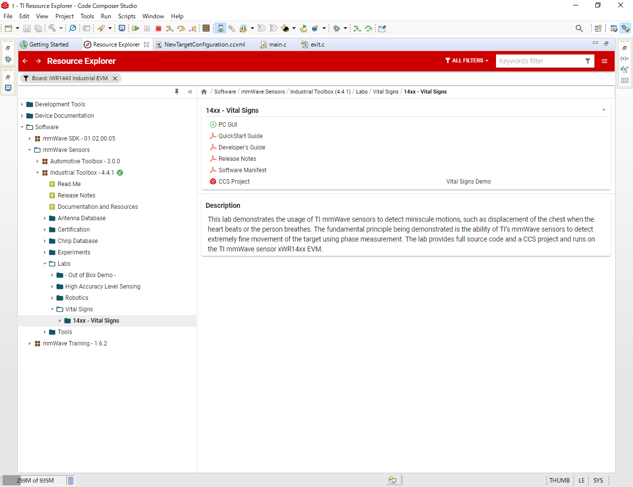Image resolution: width=633 pixels, height=487 pixels.
Task: Collapse the Industrial Toolbox - 4.4.1 node
Action: coord(37,173)
